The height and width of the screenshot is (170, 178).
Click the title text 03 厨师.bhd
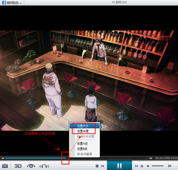point(119,2)
